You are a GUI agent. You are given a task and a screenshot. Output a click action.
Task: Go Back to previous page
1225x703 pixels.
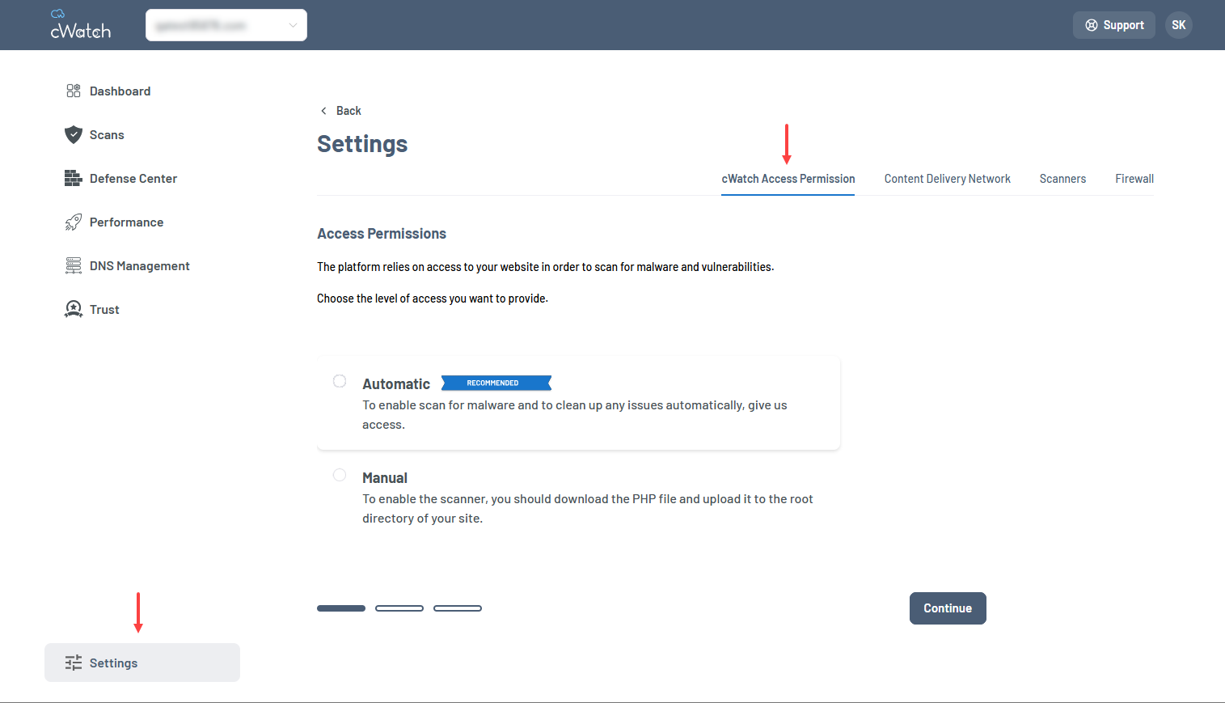point(341,111)
